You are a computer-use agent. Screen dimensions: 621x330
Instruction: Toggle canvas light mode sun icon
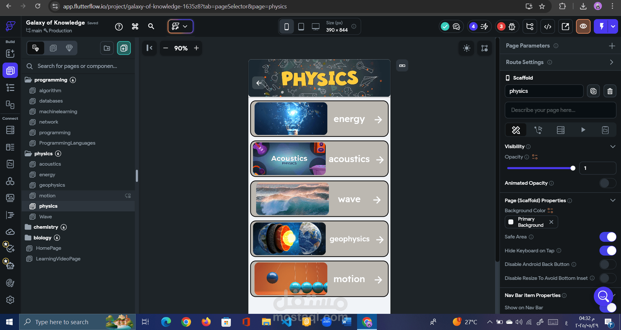pos(467,48)
